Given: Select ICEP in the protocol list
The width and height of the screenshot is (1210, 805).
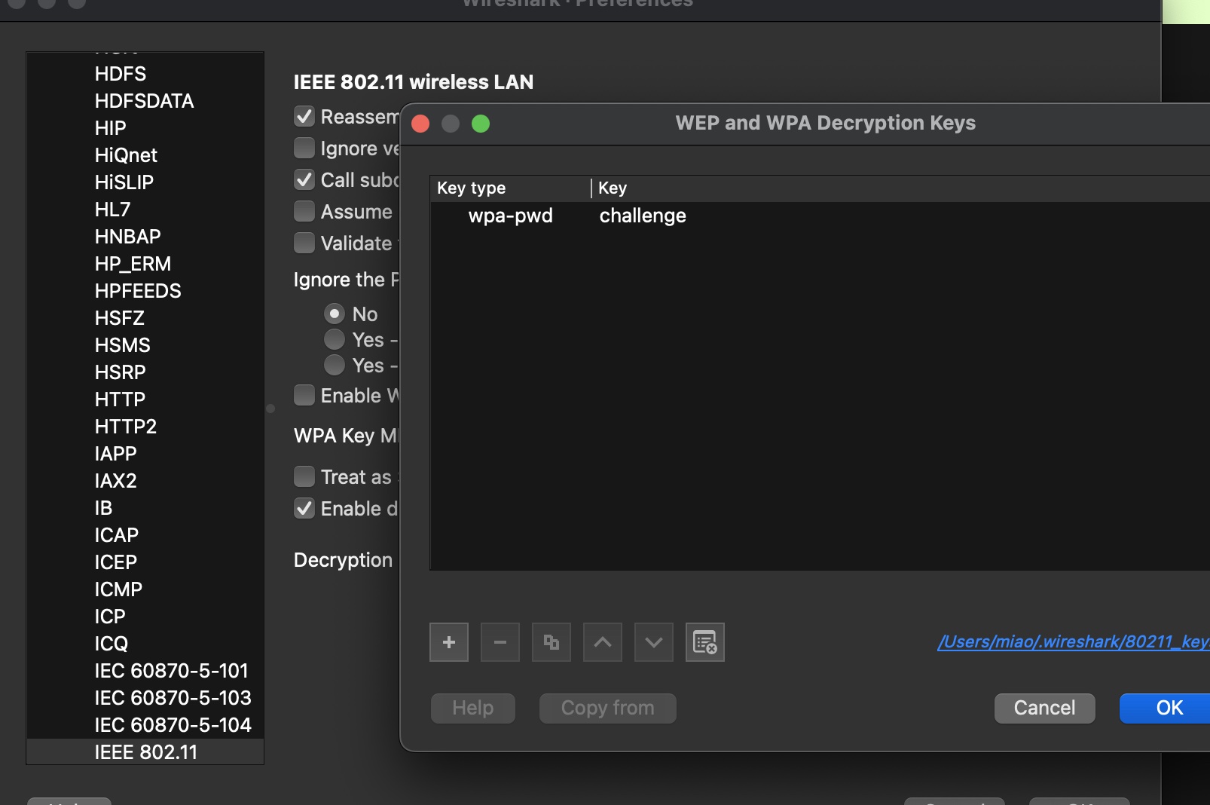Looking at the screenshot, I should (115, 562).
